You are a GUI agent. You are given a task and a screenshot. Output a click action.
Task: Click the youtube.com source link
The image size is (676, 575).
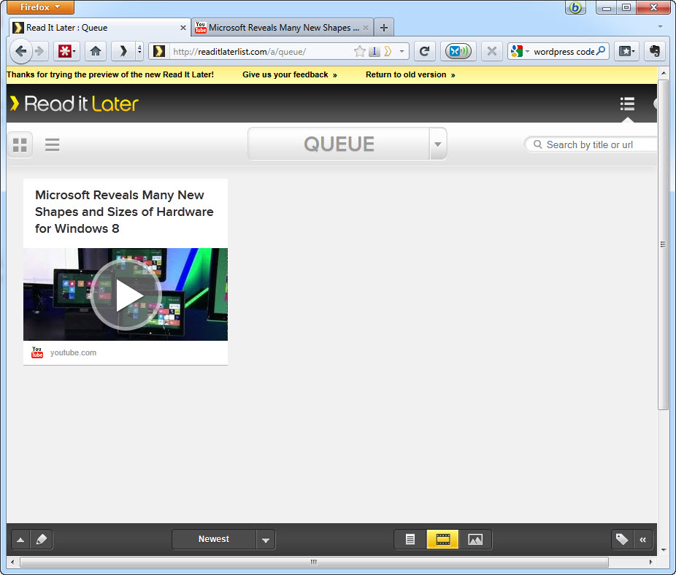73,352
